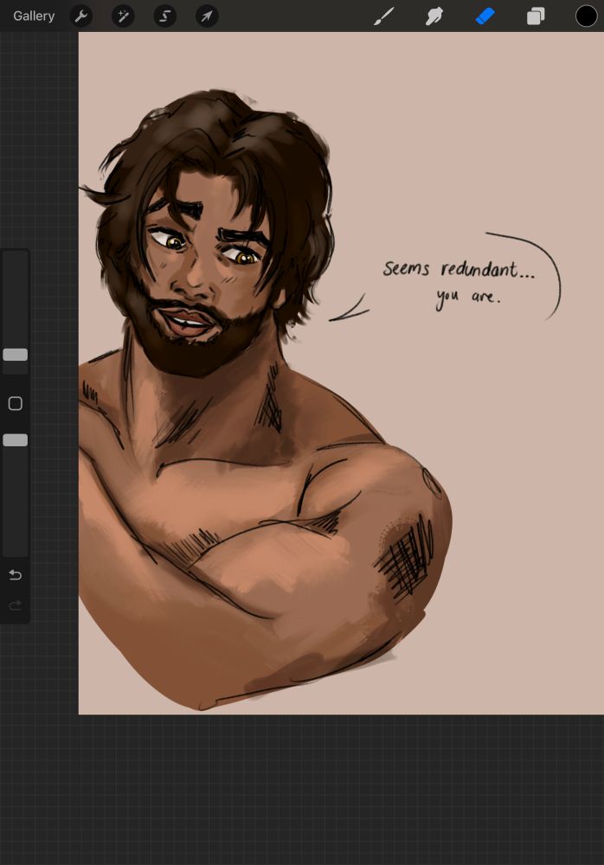Select the Eraser tool
This screenshot has width=604, height=865.
click(x=485, y=16)
